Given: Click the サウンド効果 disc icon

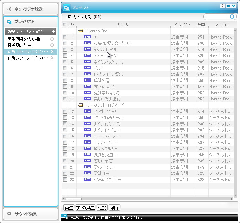Looking at the screenshot, I should tap(9, 213).
